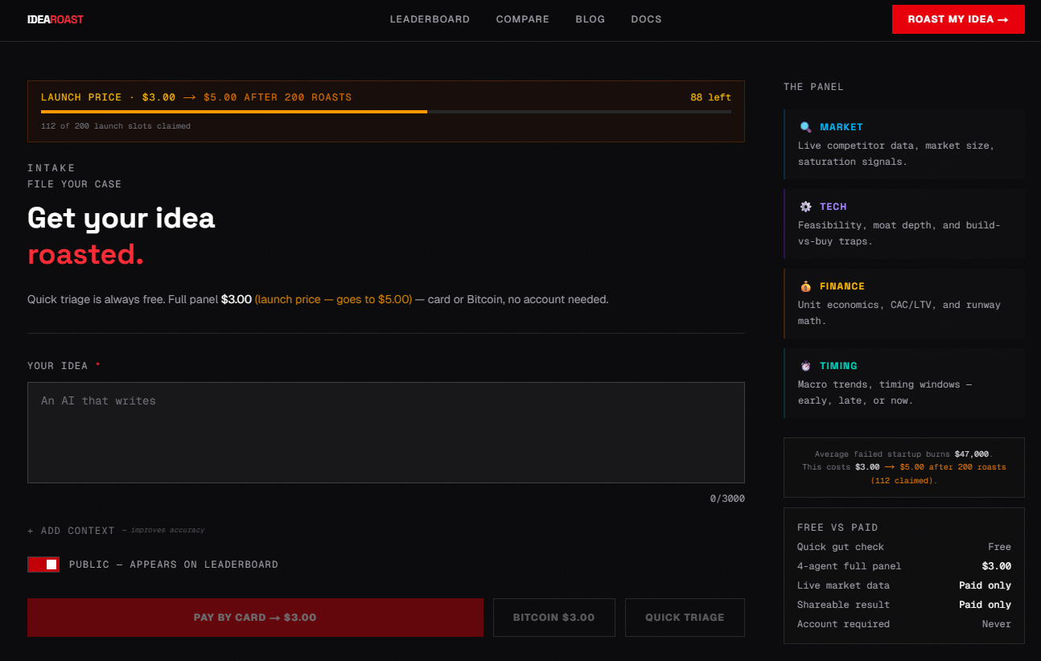
Task: Click the 'FREE VS PAID' heading
Action: 837,528
